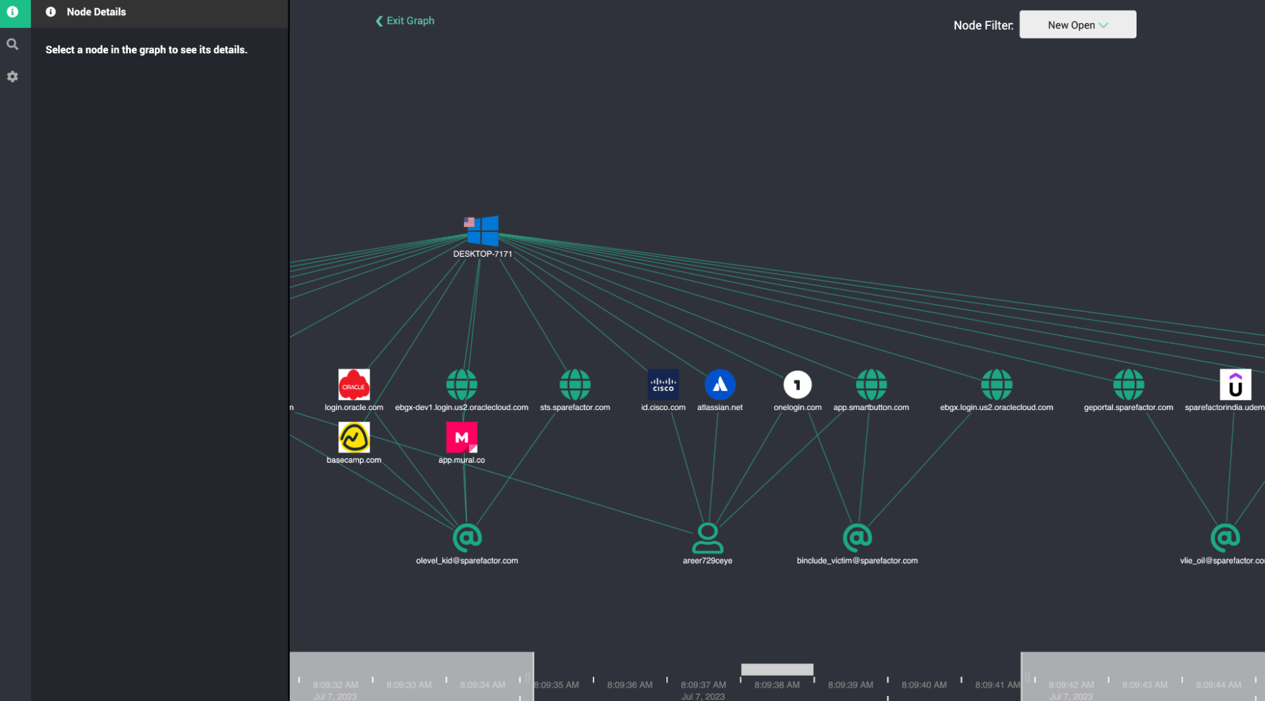This screenshot has width=1265, height=701.
Task: Open the New Open node filter dropdown
Action: (x=1076, y=24)
